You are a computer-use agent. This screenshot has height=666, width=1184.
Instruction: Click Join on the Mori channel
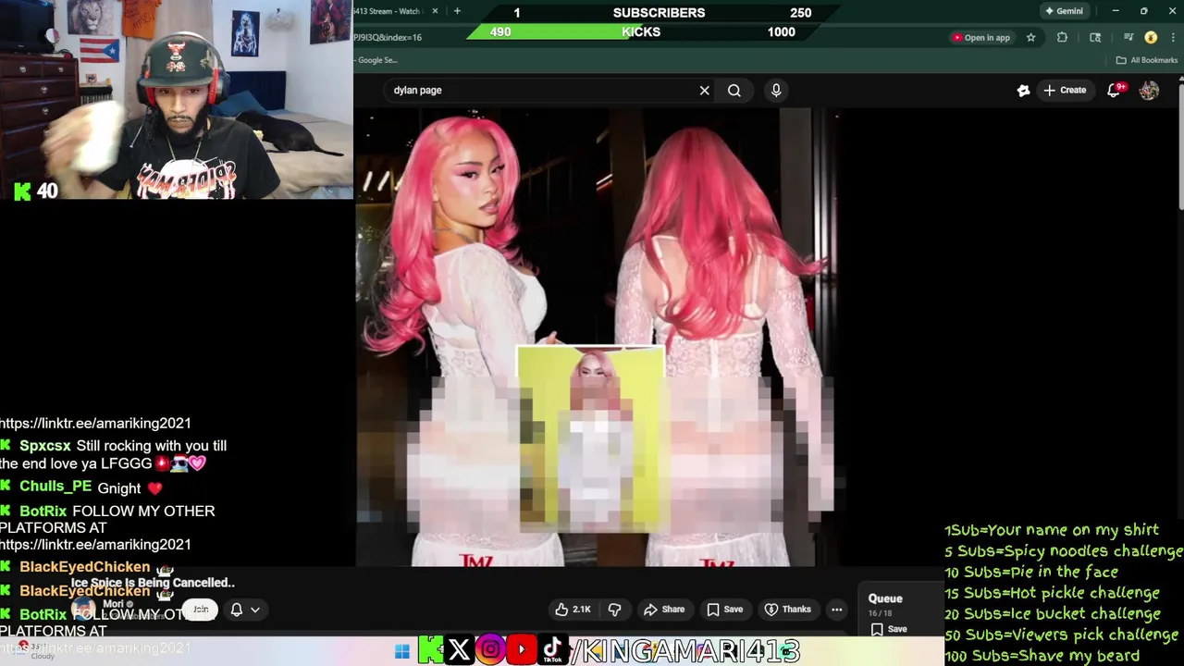click(201, 610)
